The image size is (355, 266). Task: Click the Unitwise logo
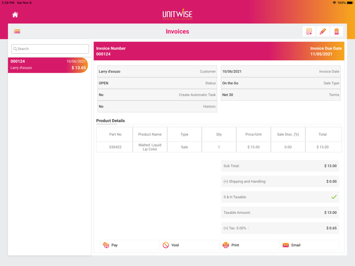tap(177, 14)
